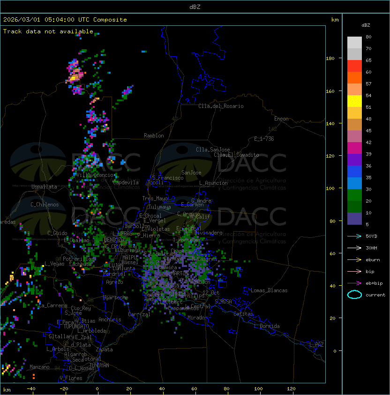Click the yellow-core storm cell in northwest cluster
The height and width of the screenshot is (395, 390).
[73, 78]
